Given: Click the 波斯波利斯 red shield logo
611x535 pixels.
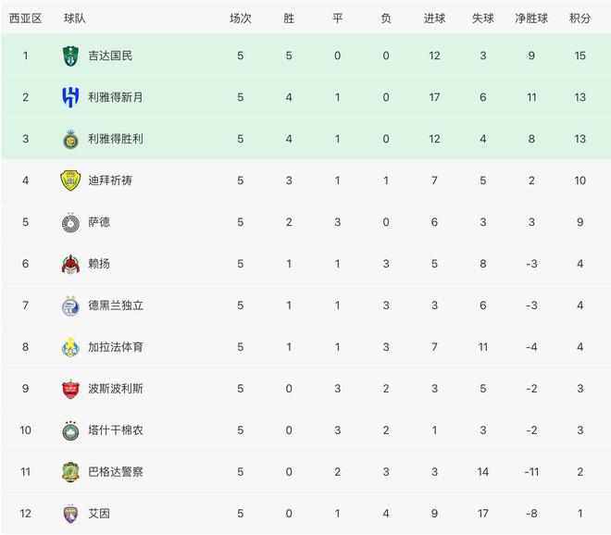Looking at the screenshot, I should pos(70,389).
